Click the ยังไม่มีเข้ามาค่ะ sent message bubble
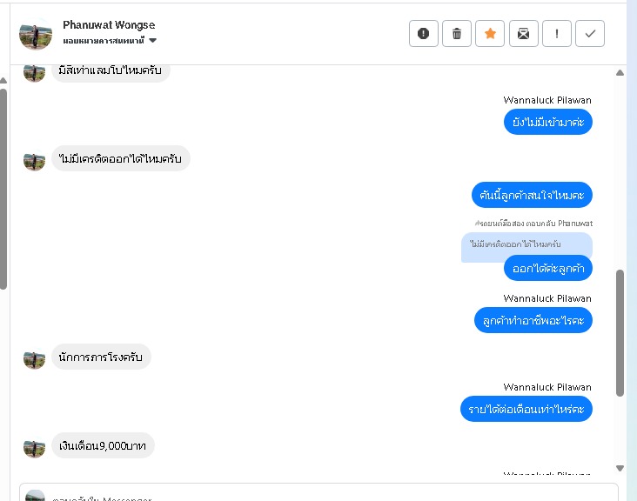This screenshot has height=501, width=637. (548, 122)
